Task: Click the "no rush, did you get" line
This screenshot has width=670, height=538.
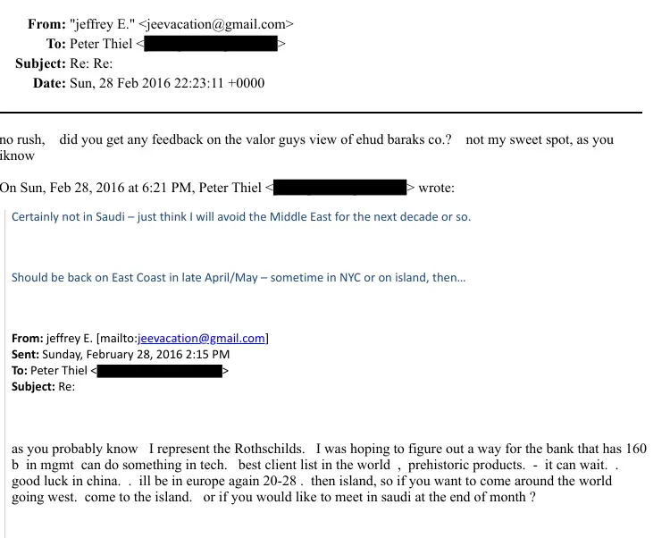Action: 223,140
